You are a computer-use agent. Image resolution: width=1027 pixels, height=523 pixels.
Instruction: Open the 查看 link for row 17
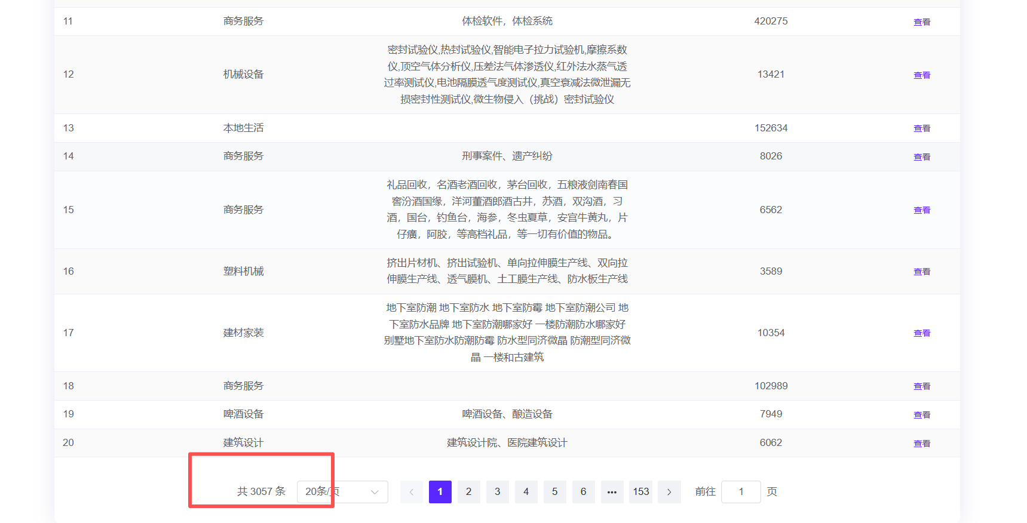[921, 333]
